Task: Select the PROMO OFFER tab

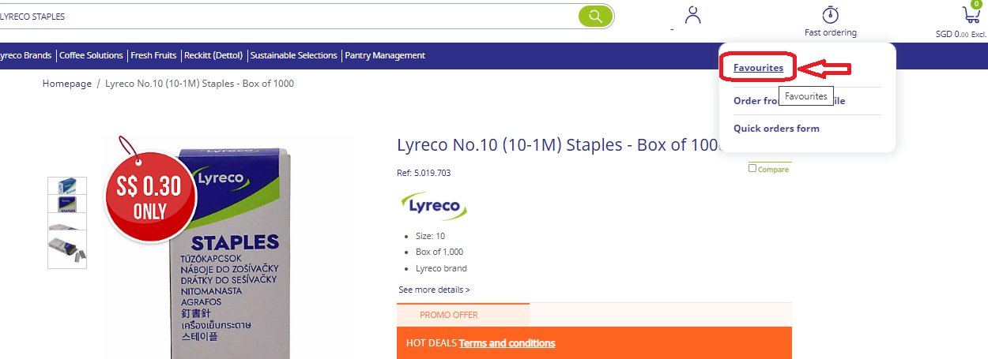Action: 463,314
